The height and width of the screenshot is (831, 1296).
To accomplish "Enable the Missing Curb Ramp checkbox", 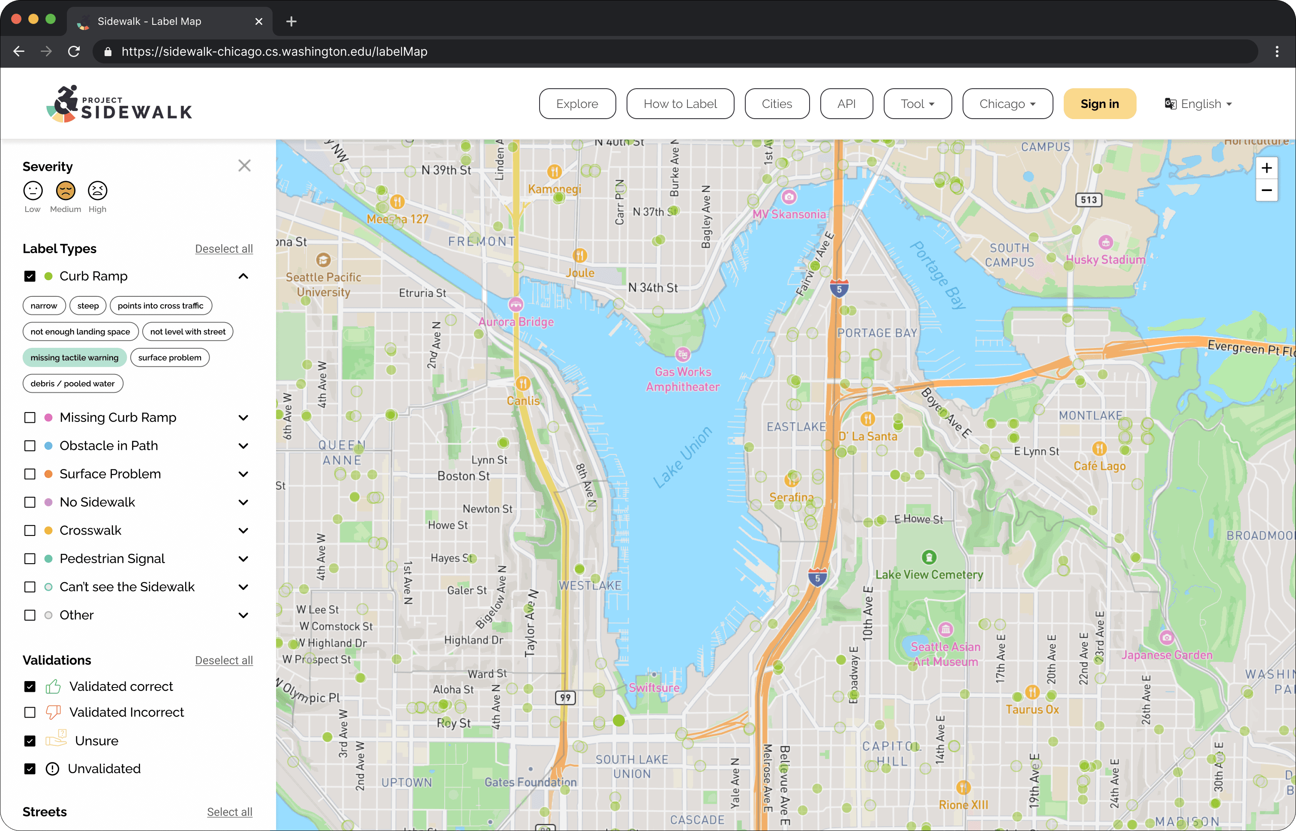I will click(30, 418).
